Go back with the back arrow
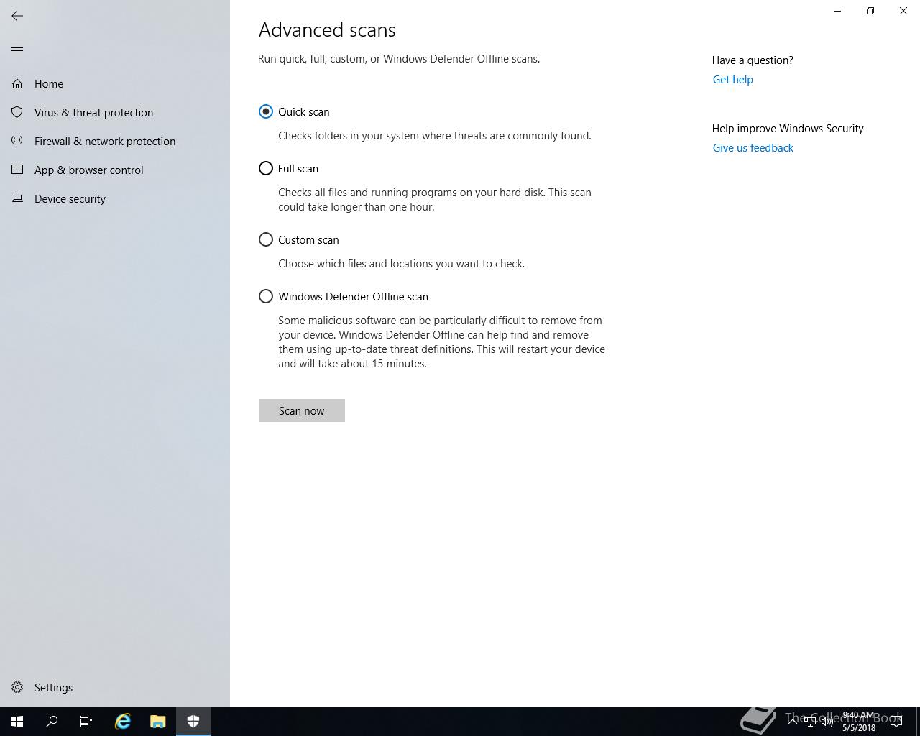Viewport: 920px width, 736px height. pyautogui.click(x=17, y=16)
